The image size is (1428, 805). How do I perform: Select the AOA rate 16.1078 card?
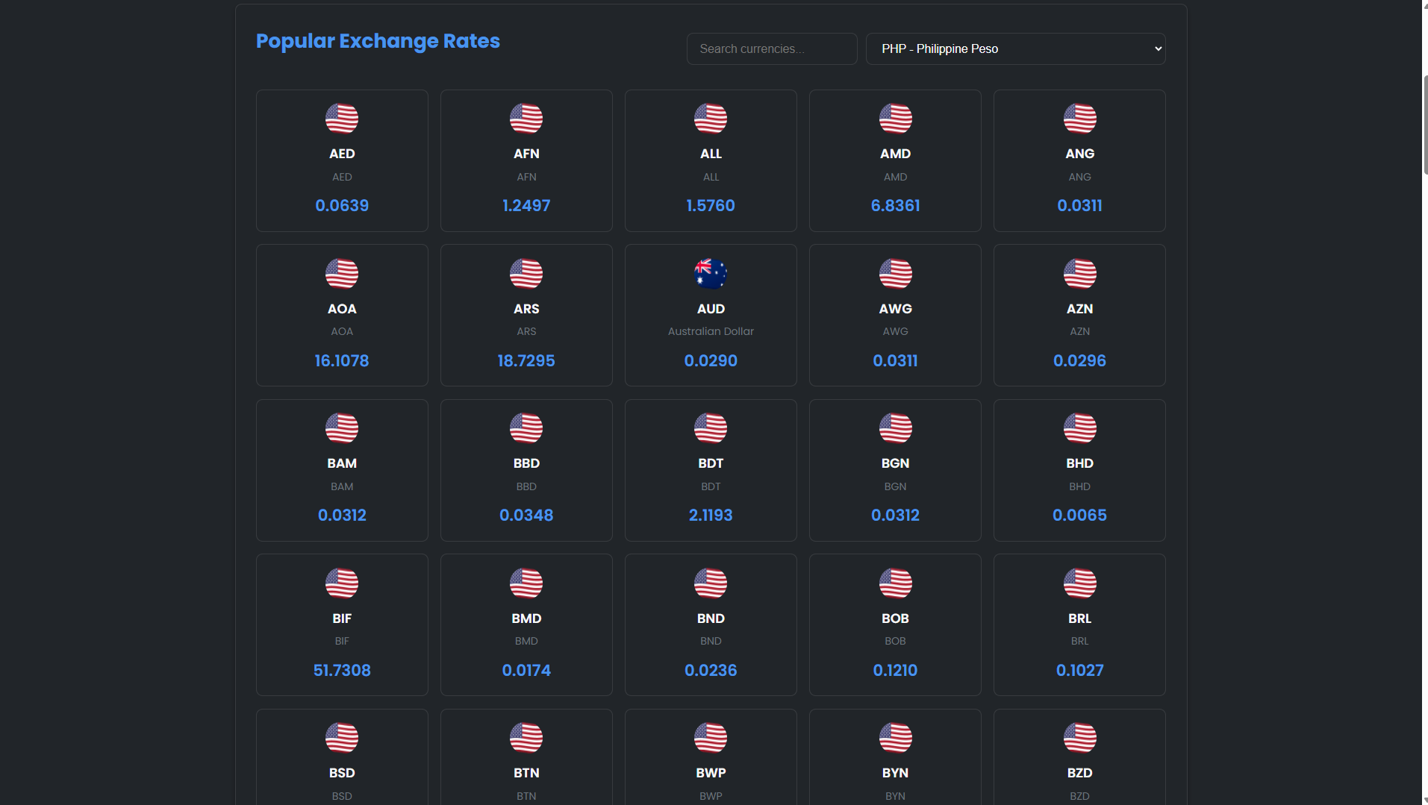pos(342,316)
